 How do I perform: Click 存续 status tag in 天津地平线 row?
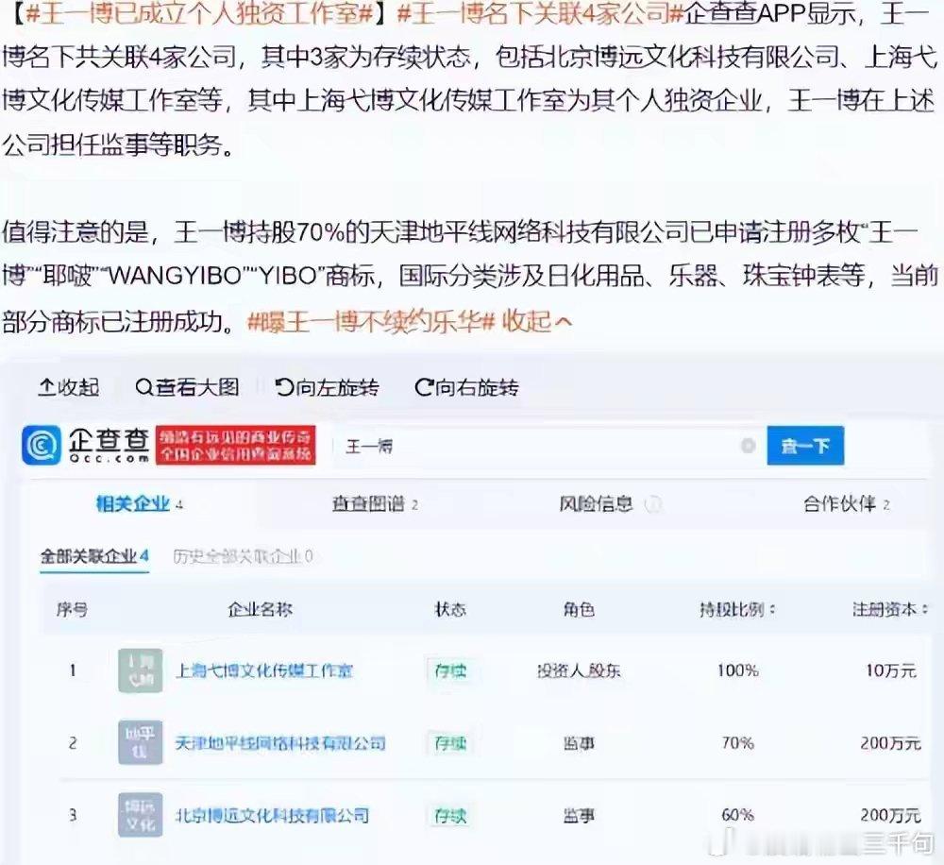tap(449, 743)
